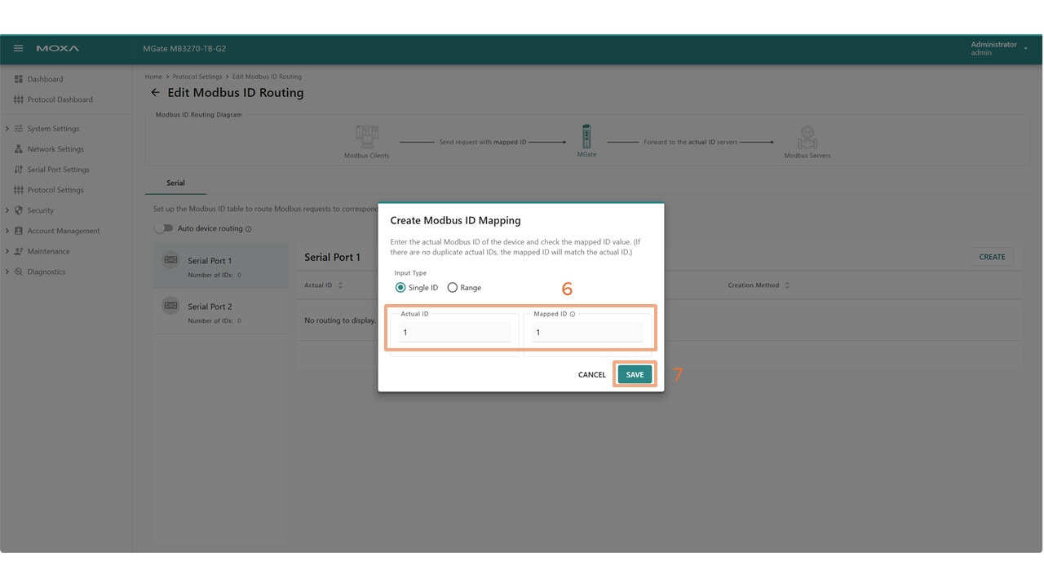The width and height of the screenshot is (1044, 587).
Task: Click the Serial Port 2 port icon
Action: point(170,306)
